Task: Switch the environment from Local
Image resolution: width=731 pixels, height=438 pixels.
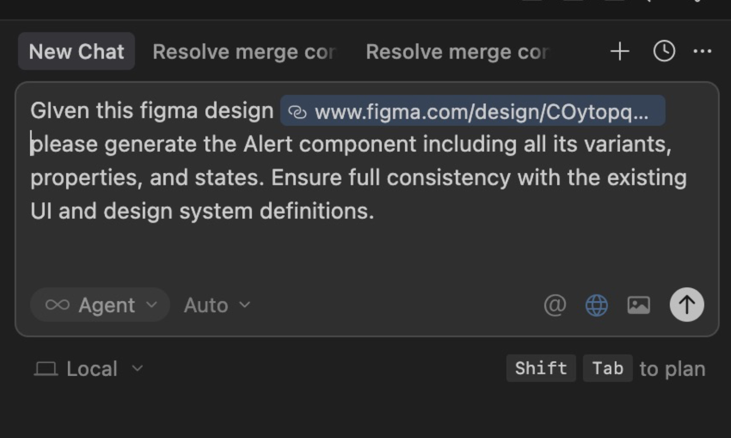Action: pyautogui.click(x=89, y=368)
